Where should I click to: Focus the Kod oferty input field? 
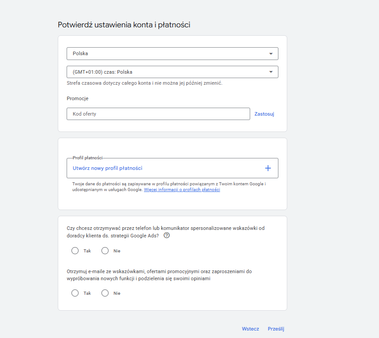point(158,114)
